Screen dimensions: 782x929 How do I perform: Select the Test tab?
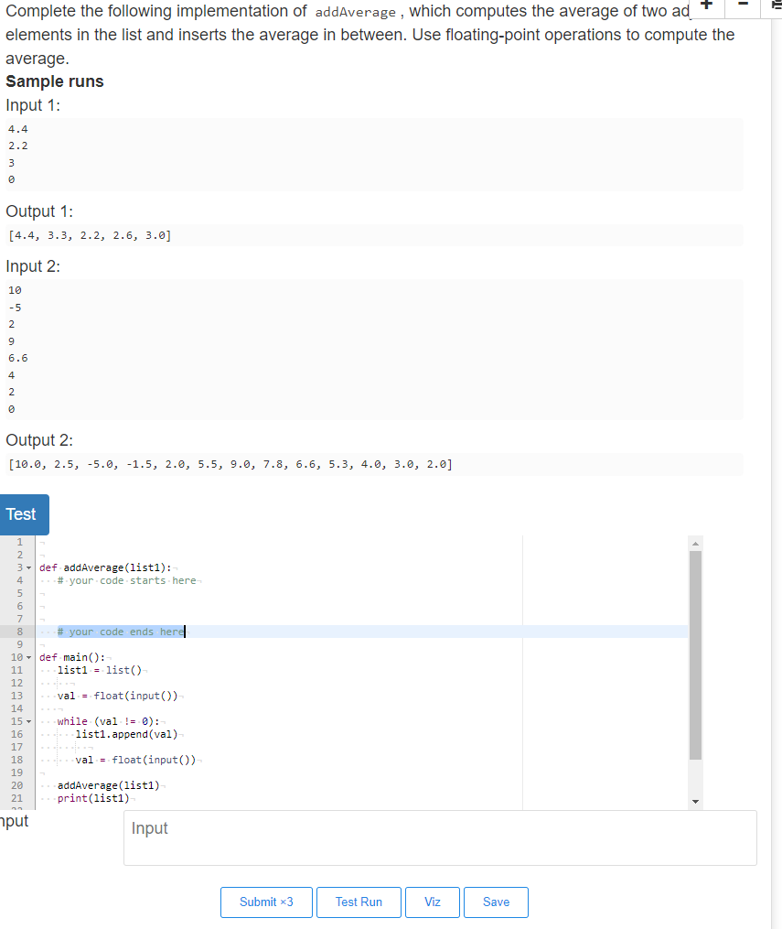pos(24,514)
